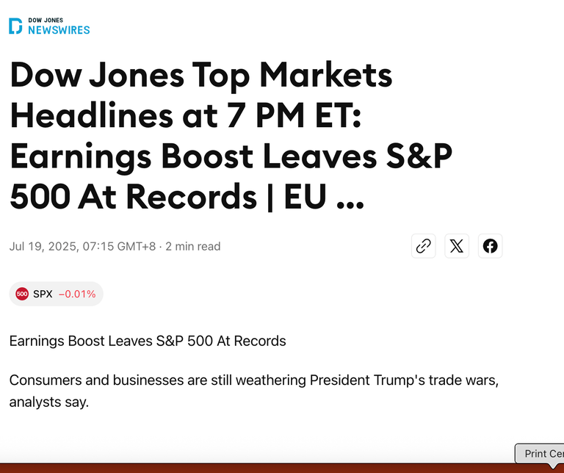Image resolution: width=564 pixels, height=473 pixels.
Task: Share the article on Facebook
Action: (491, 246)
